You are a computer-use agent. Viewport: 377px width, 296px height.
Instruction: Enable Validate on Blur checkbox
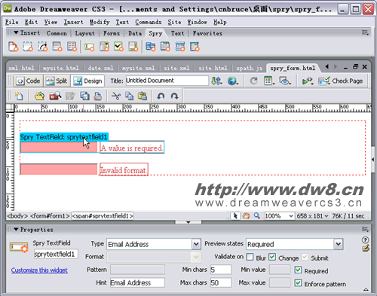tap(250, 257)
